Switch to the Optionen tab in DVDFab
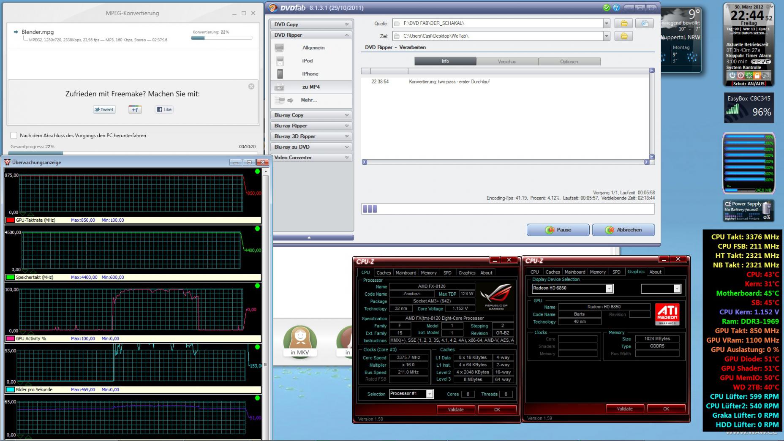Image resolution: width=784 pixels, height=441 pixels. pos(569,62)
